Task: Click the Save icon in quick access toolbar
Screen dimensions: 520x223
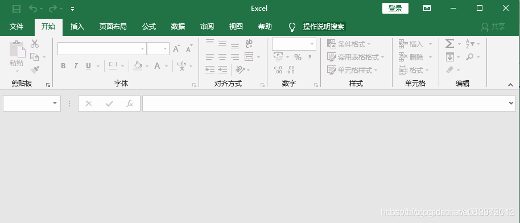Action: click(16, 9)
